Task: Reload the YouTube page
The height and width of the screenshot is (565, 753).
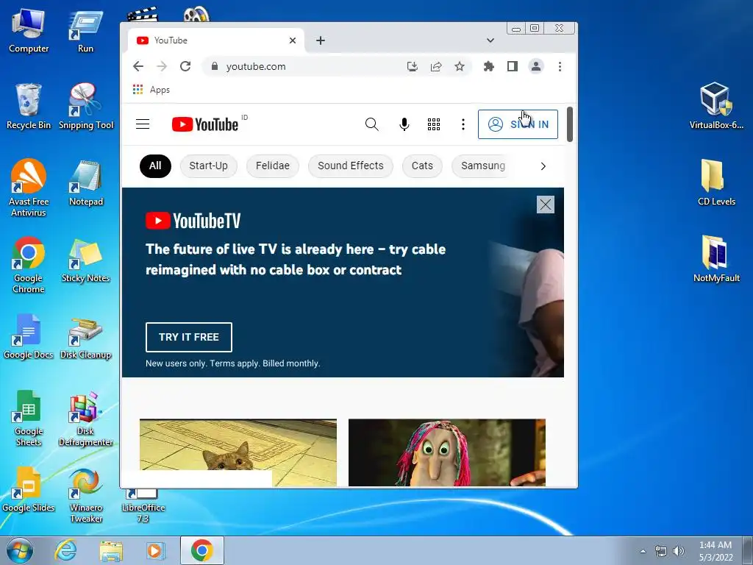Action: coord(185,66)
